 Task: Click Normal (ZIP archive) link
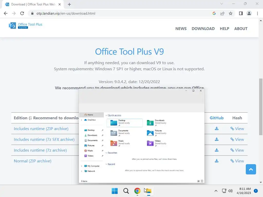coord(33,161)
